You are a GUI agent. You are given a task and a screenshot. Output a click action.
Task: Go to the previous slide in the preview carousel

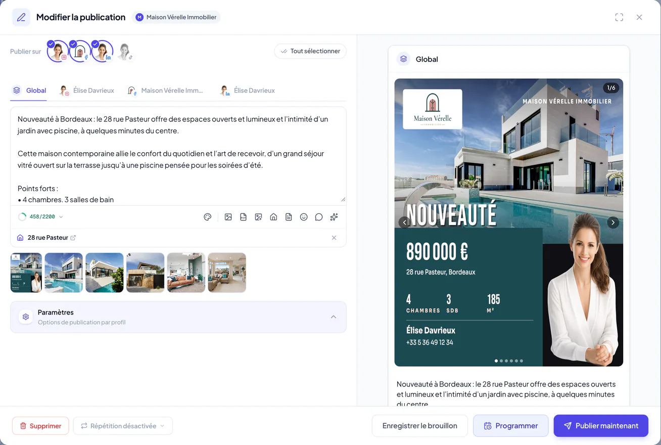click(404, 223)
